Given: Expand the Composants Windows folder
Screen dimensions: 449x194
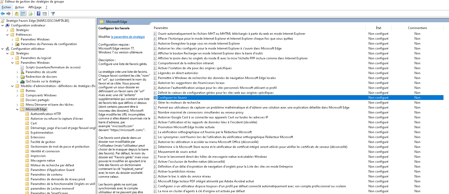Looking at the screenshot, I should pyautogui.click(x=17, y=95).
